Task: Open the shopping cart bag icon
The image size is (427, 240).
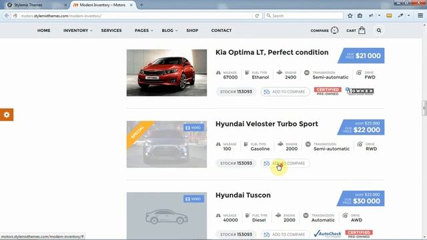Action: click(x=362, y=30)
